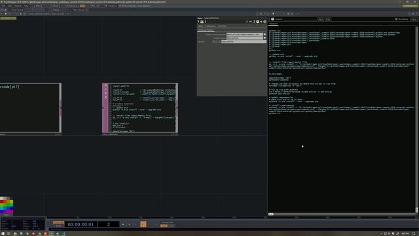
Task: Click the orange play forward button
Action: click(x=143, y=224)
